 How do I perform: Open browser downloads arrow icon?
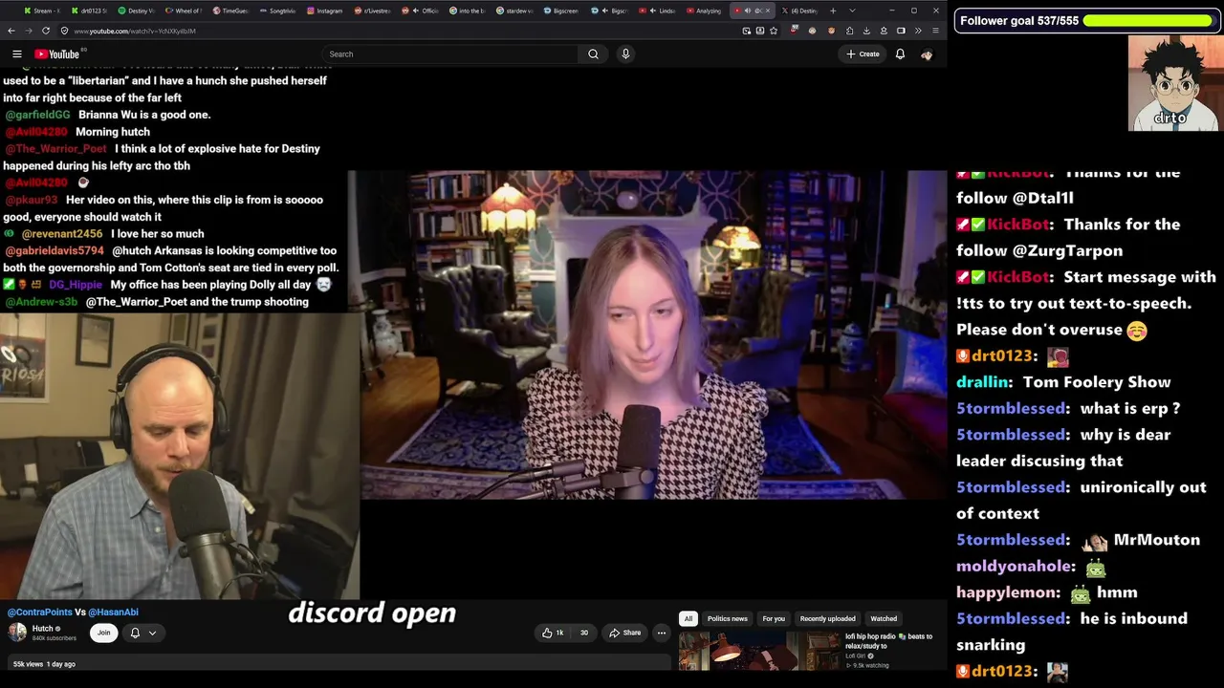point(866,31)
